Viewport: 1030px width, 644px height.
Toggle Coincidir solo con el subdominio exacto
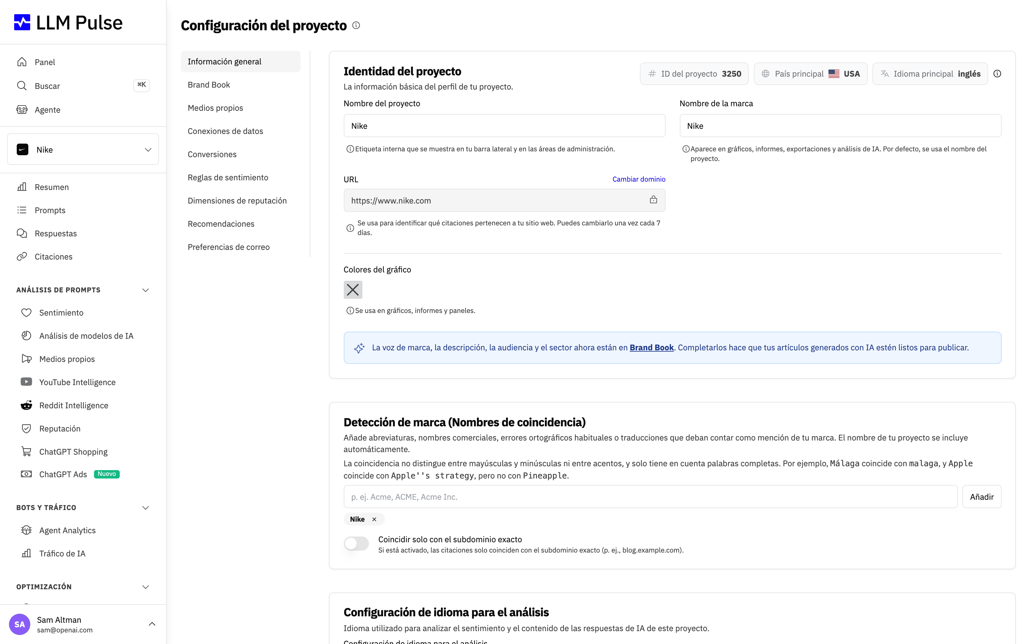pyautogui.click(x=356, y=543)
